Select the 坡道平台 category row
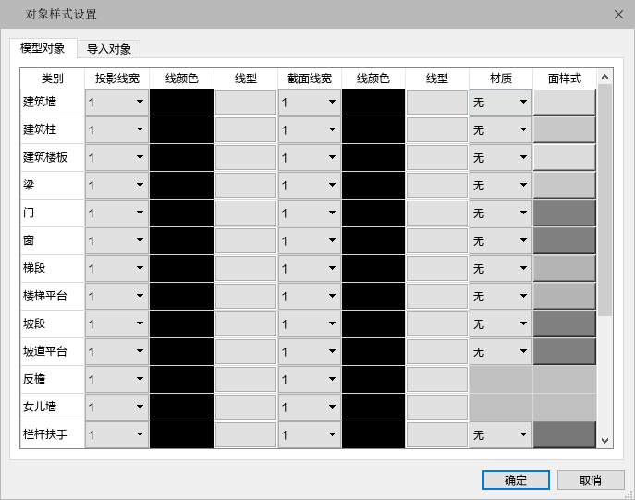635x500 pixels. 53,351
